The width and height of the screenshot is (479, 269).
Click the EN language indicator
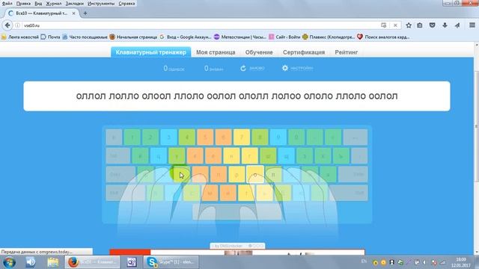pyautogui.click(x=364, y=262)
